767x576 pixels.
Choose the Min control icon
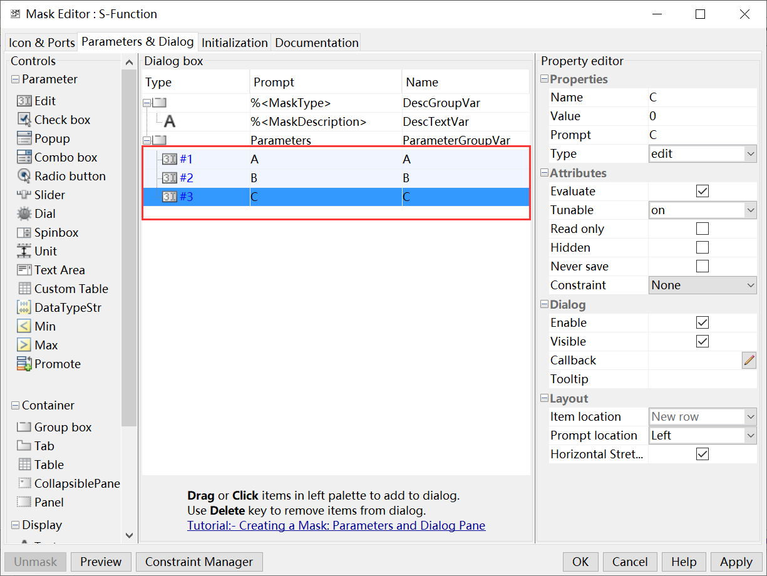24,326
